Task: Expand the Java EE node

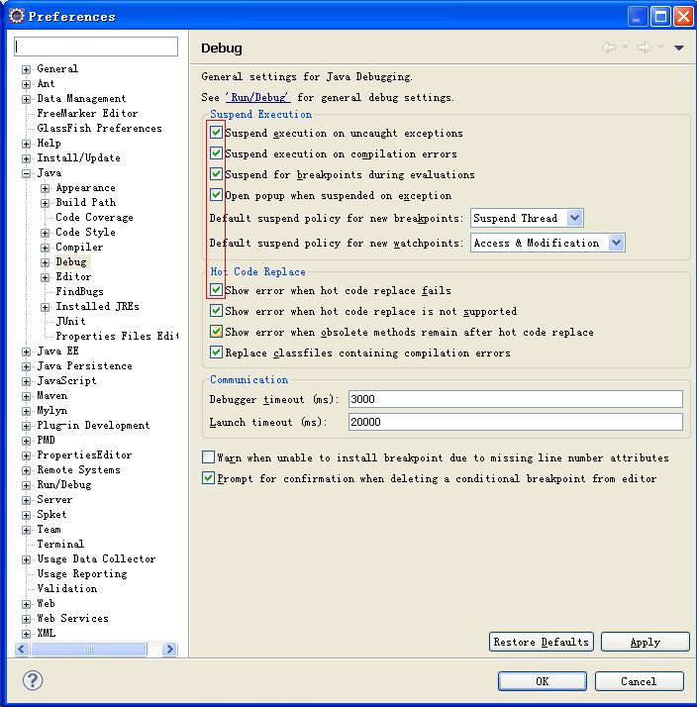Action: (26, 353)
